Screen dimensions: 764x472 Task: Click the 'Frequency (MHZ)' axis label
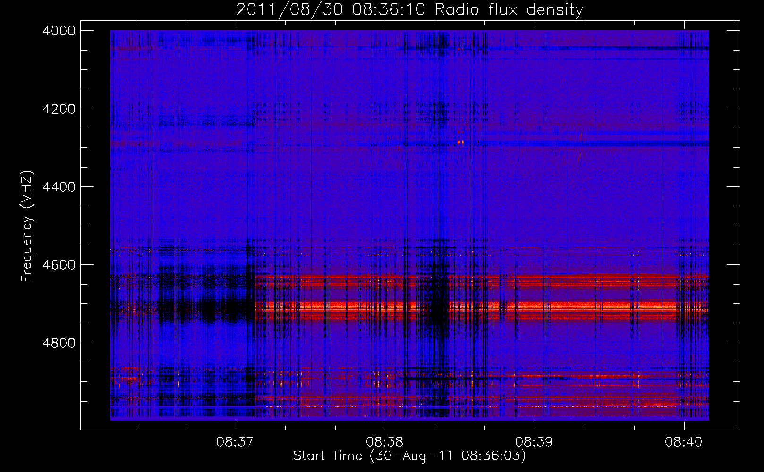(27, 227)
